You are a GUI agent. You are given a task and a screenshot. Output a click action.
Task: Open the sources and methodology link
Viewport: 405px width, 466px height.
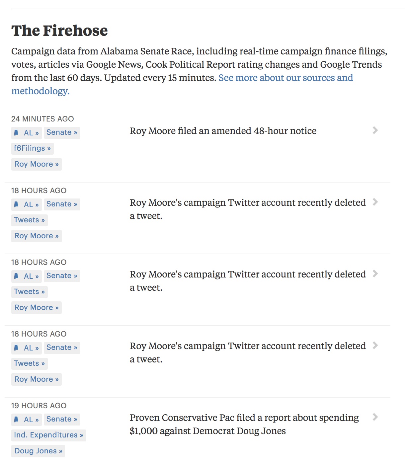285,78
